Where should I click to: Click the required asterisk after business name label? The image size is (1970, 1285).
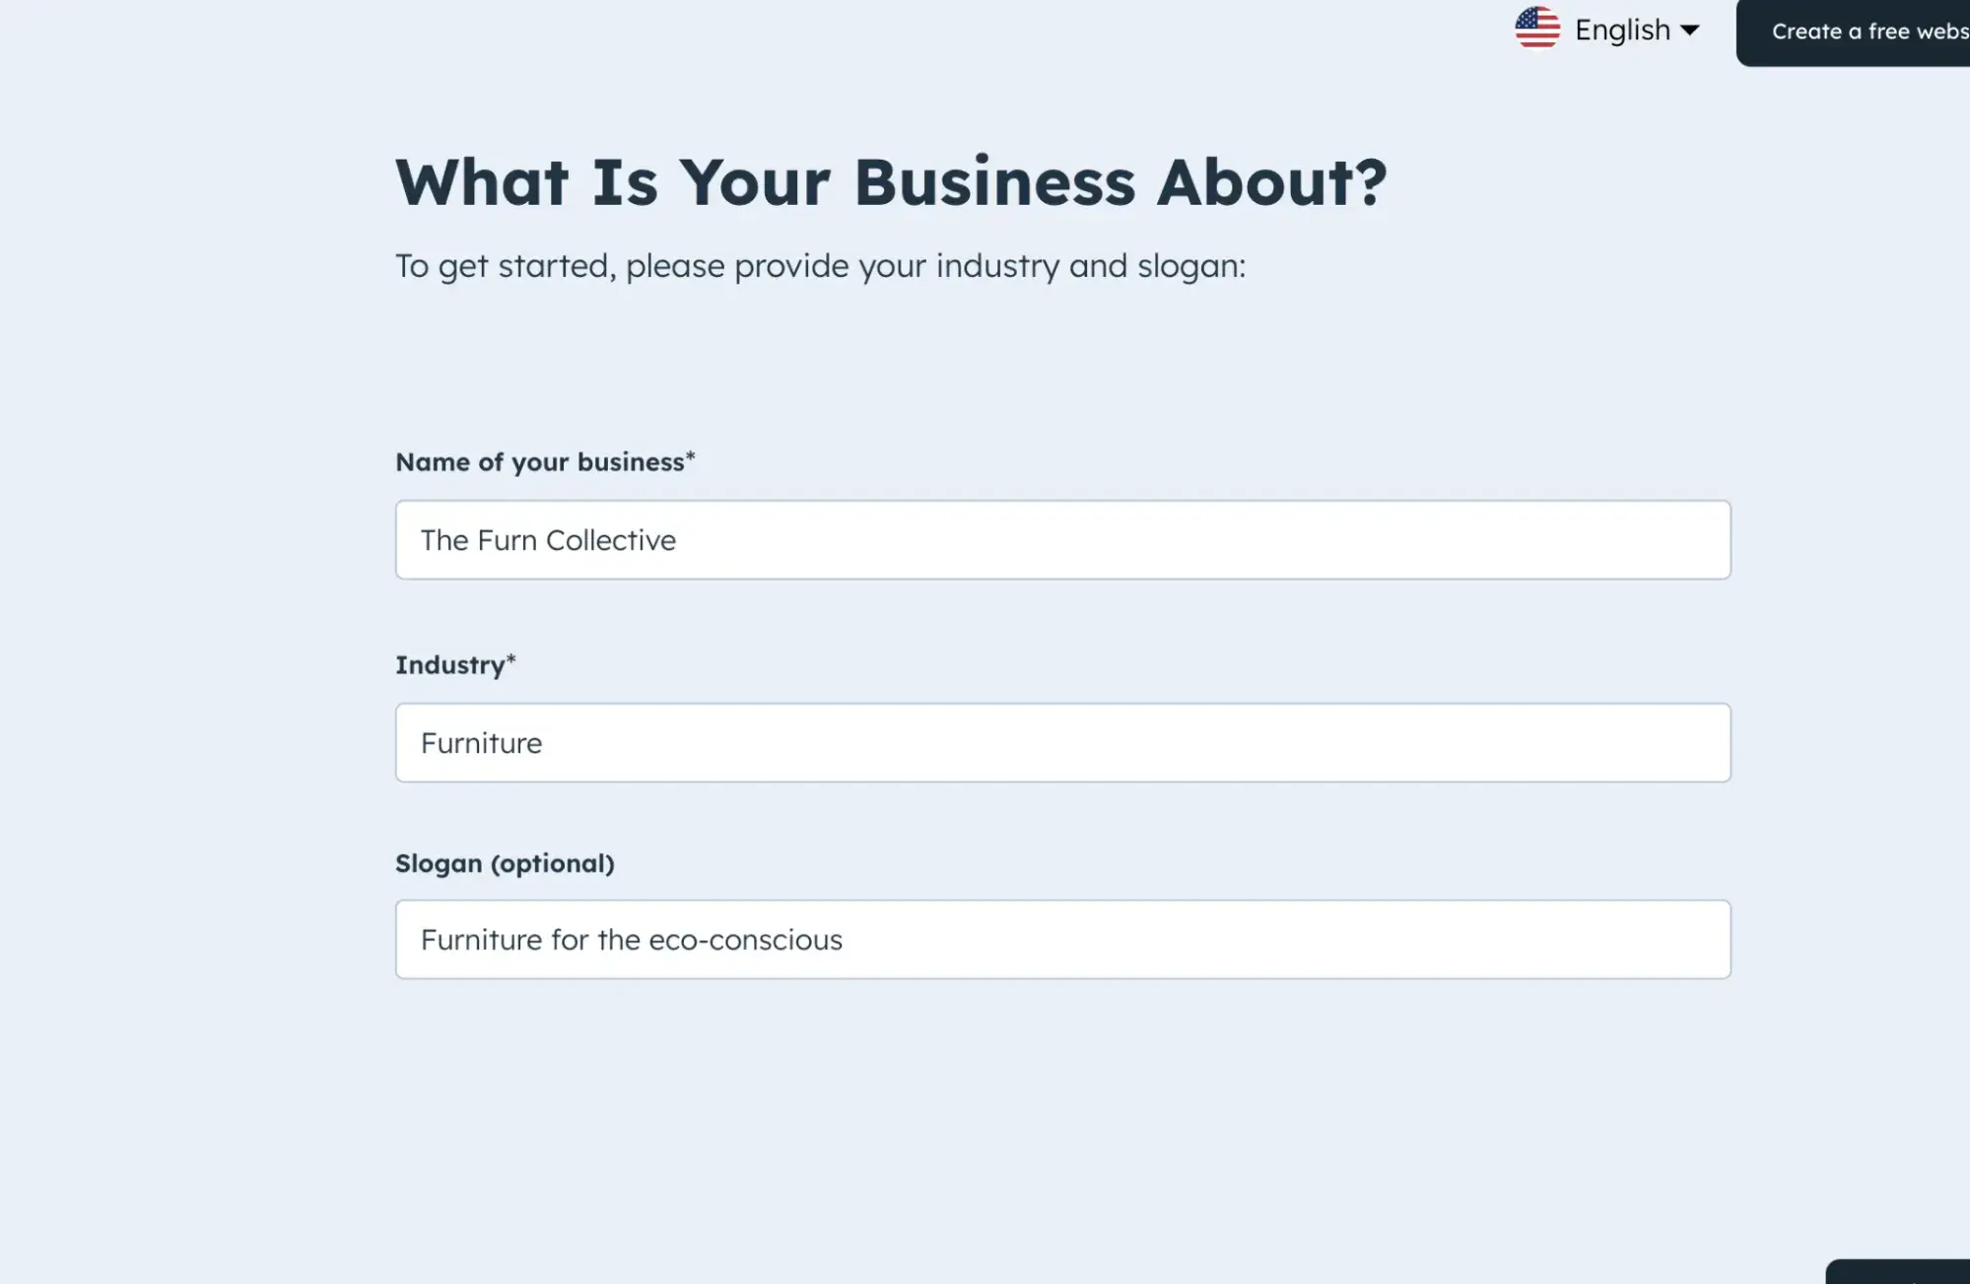(691, 457)
